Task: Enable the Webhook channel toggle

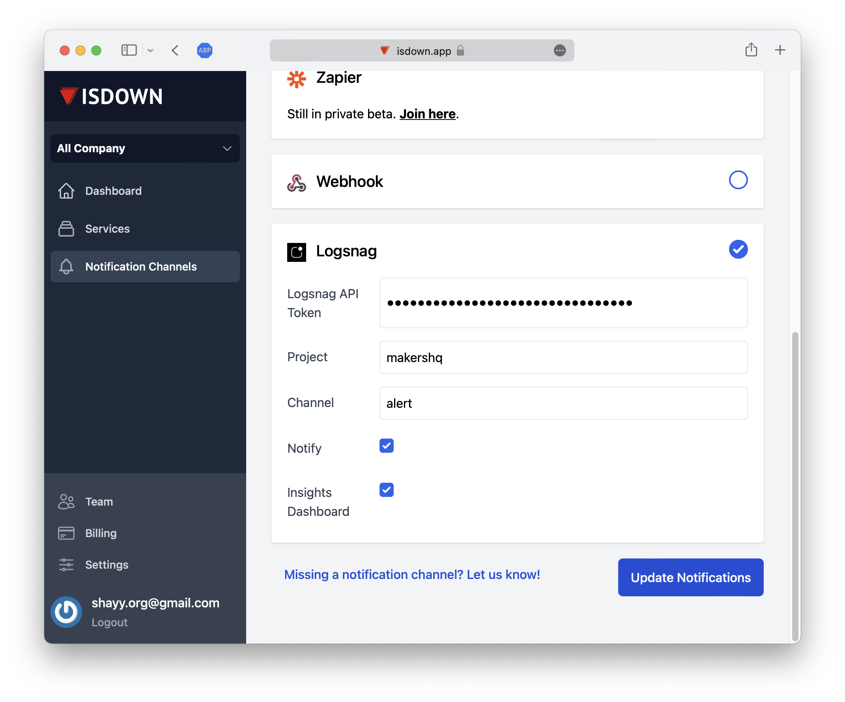Action: point(738,180)
